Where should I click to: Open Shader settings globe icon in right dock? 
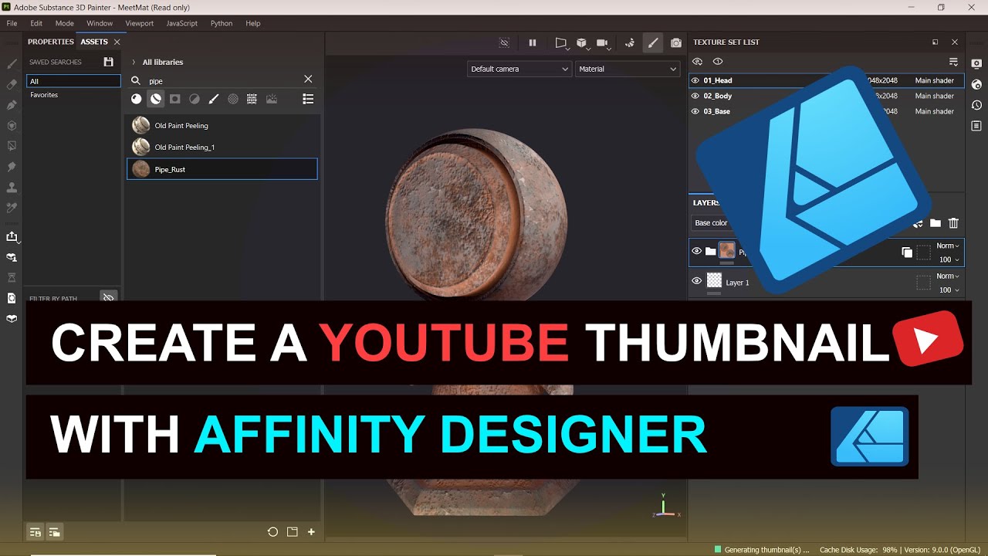976,84
